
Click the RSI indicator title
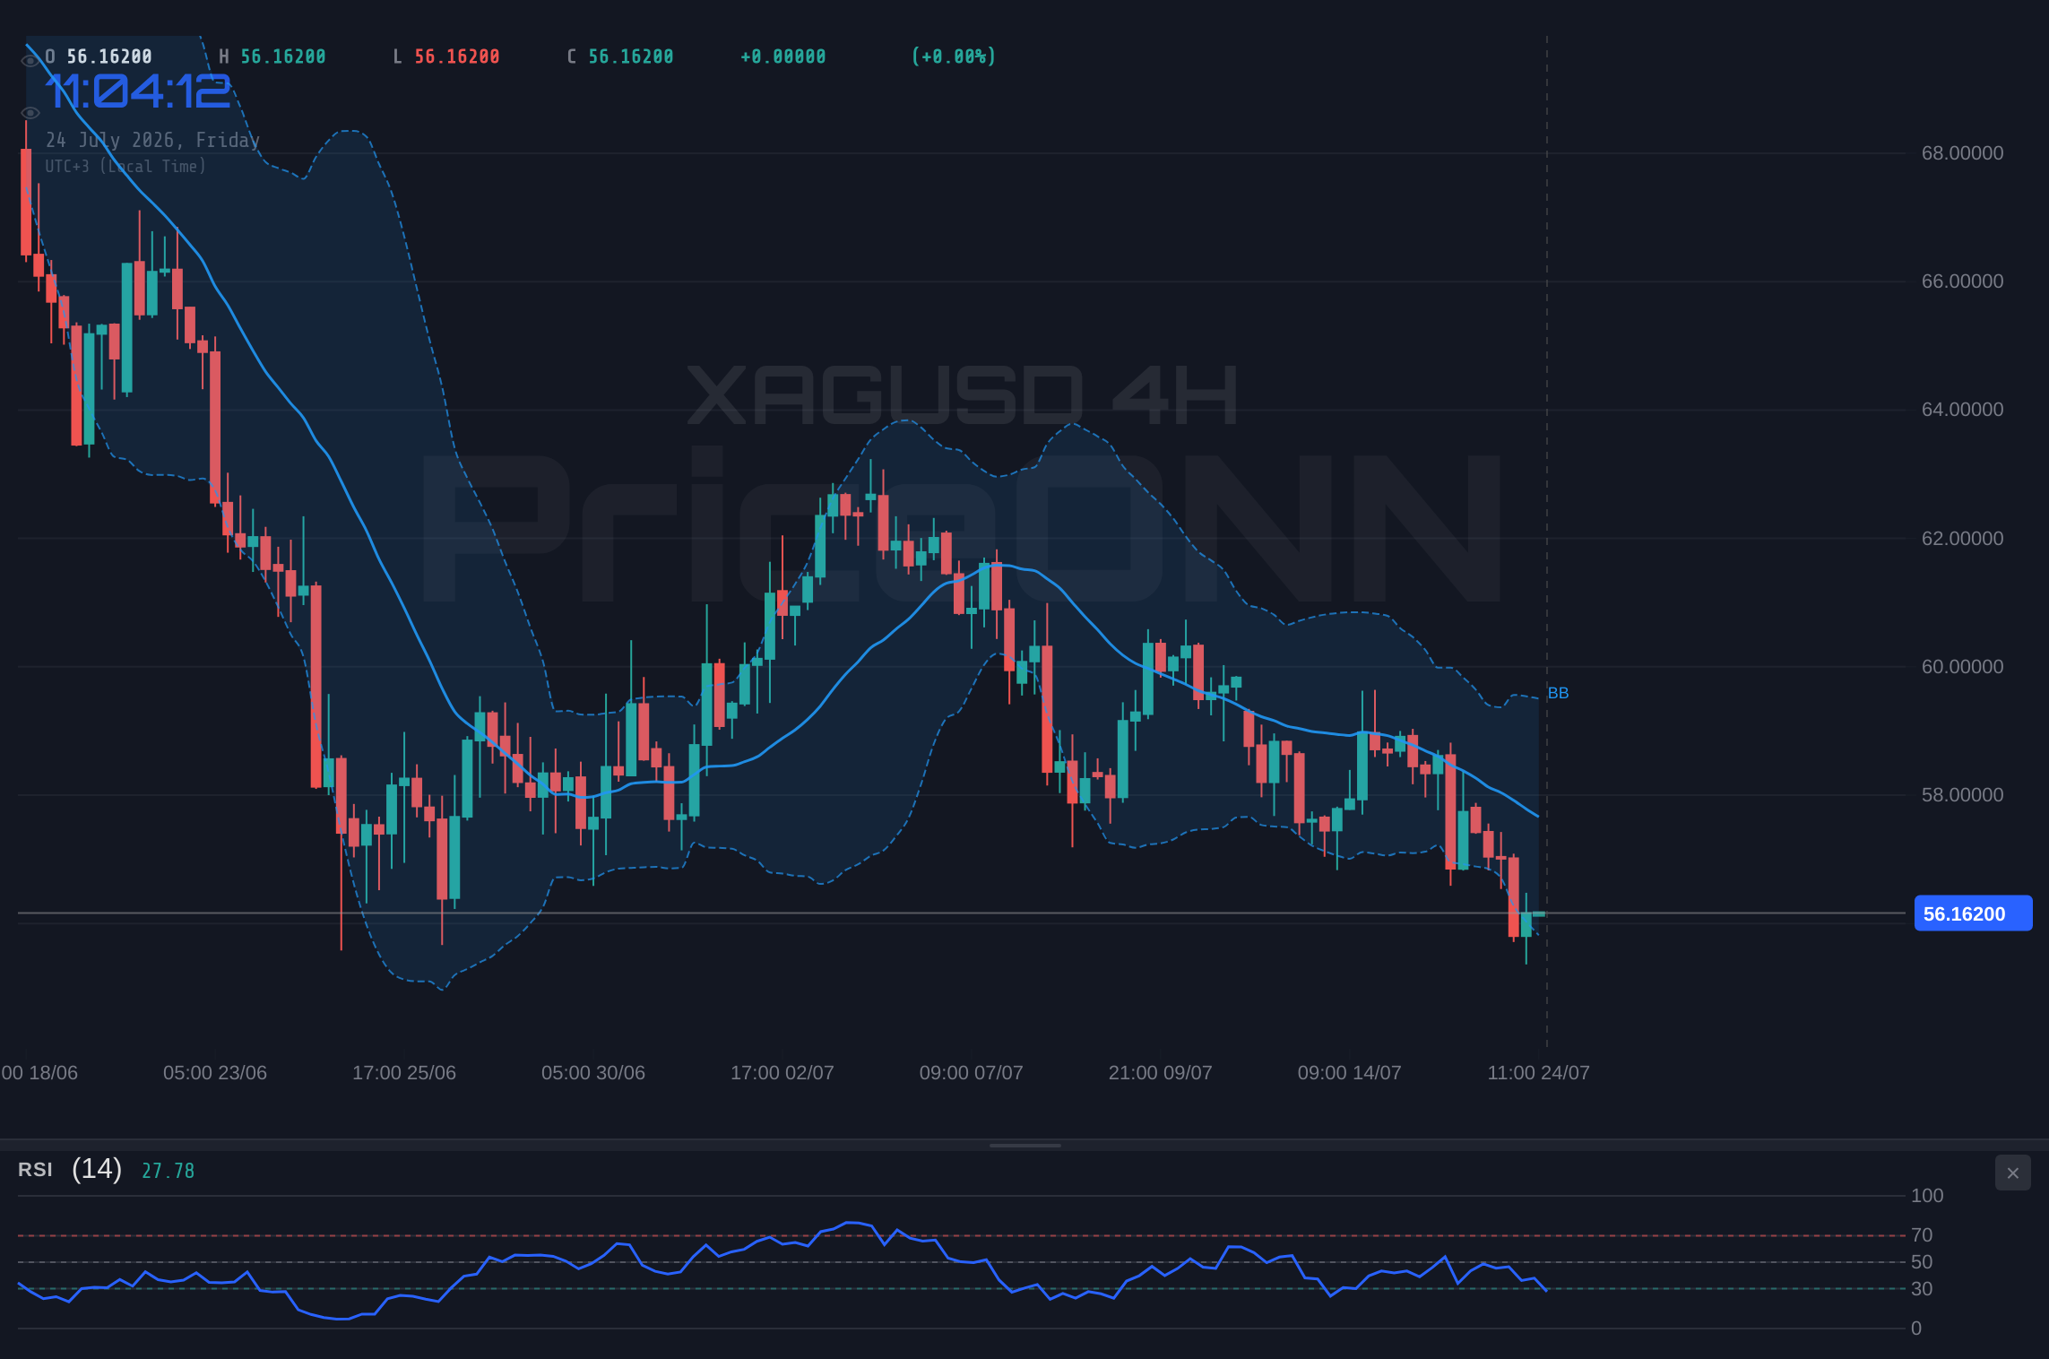tap(35, 1170)
